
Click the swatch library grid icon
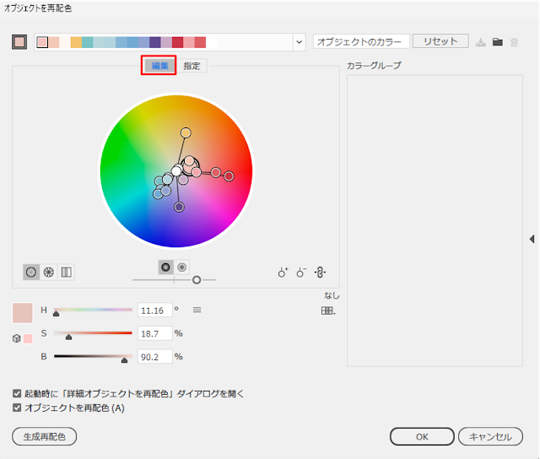pyautogui.click(x=328, y=311)
